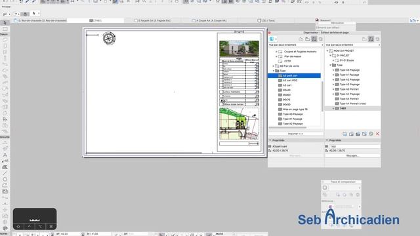420x236 pixels.
Task: Collapse the '01 PROJET' folder
Action: pos(330,55)
